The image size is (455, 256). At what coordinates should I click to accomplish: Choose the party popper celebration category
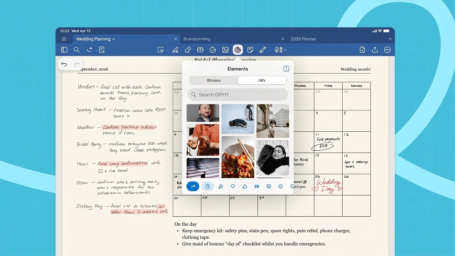coord(221,186)
